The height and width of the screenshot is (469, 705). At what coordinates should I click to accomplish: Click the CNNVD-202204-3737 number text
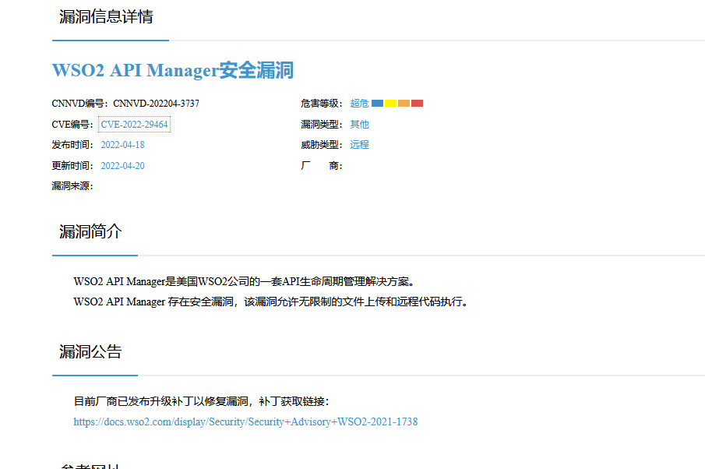[156, 104]
